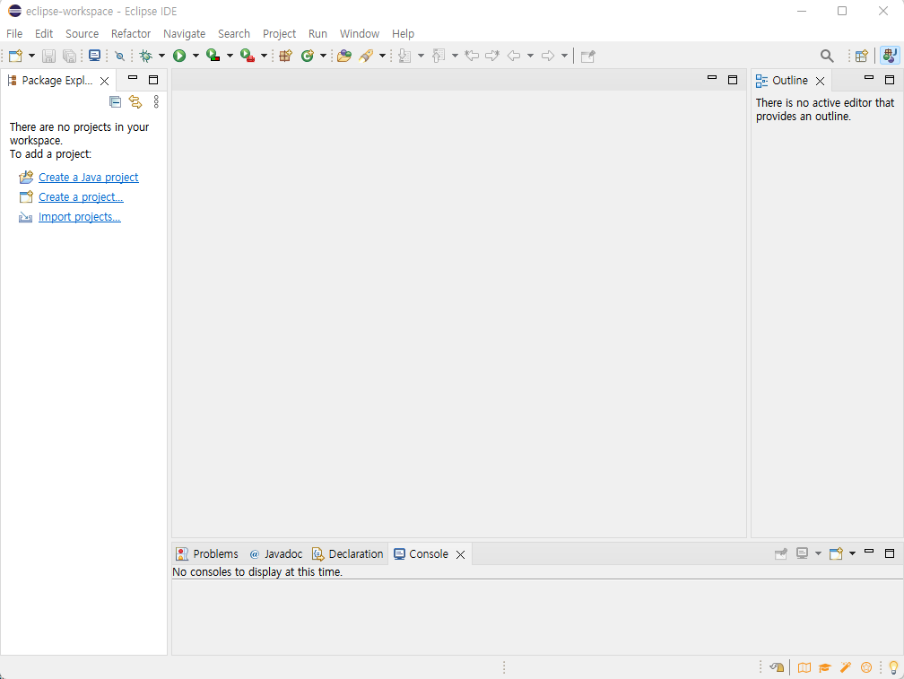Click the Coverage launch icon
This screenshot has width=904, height=679.
coord(213,56)
